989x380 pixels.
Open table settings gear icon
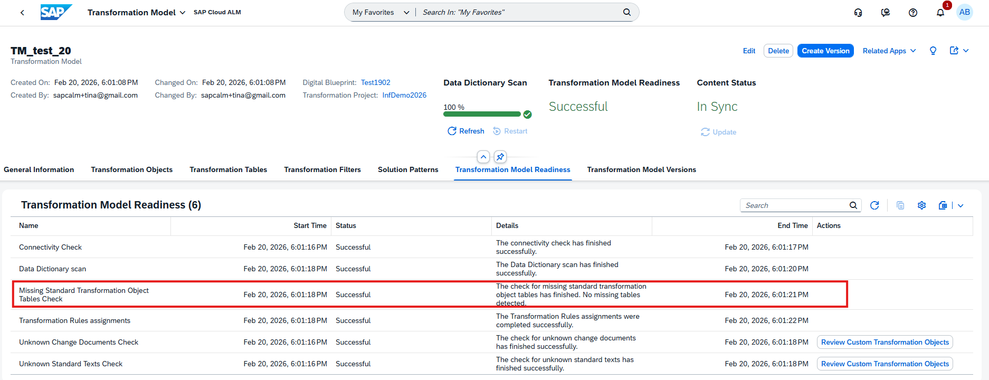click(921, 205)
